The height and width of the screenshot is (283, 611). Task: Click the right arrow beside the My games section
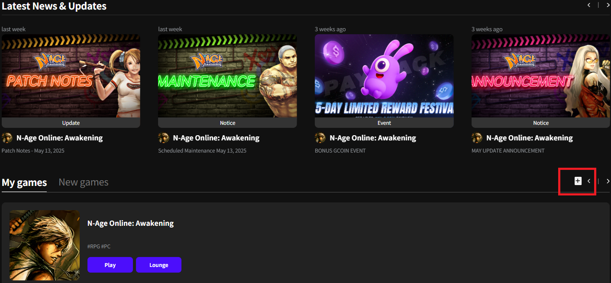pyautogui.click(x=608, y=181)
